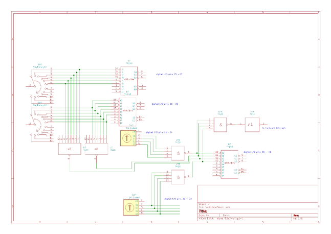This screenshot has height=234, width=331.
Task: Select the right 7430 eight-input gate
Action: [97, 149]
